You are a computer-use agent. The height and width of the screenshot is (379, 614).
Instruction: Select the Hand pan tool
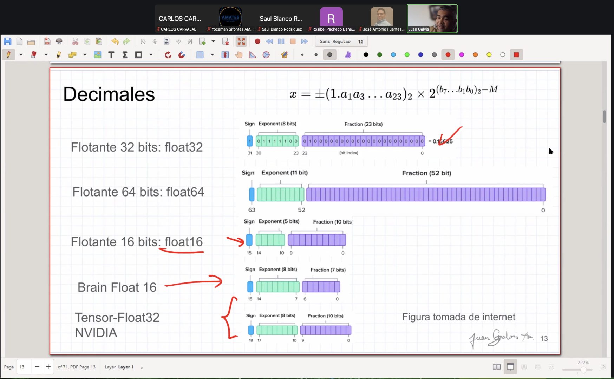(239, 55)
